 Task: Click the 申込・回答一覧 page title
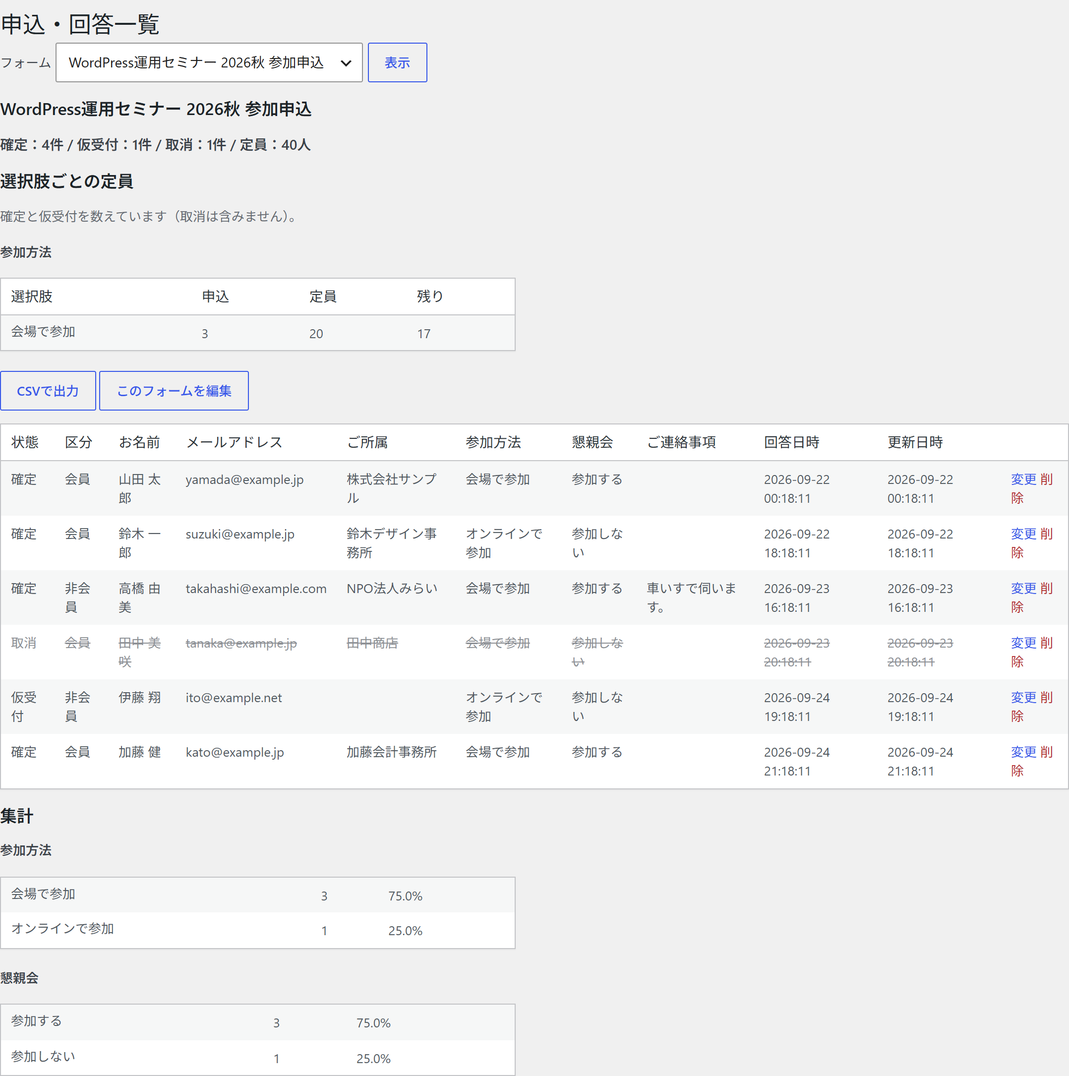[x=80, y=24]
